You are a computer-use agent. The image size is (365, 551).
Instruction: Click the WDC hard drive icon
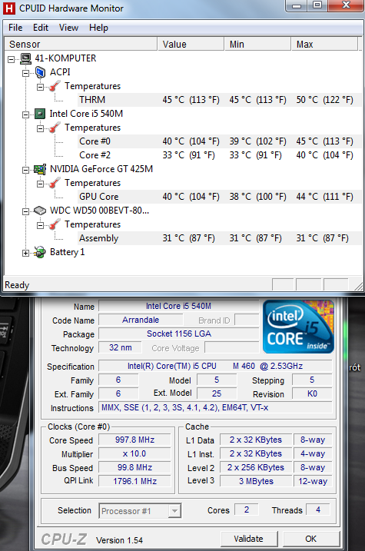[x=40, y=211]
